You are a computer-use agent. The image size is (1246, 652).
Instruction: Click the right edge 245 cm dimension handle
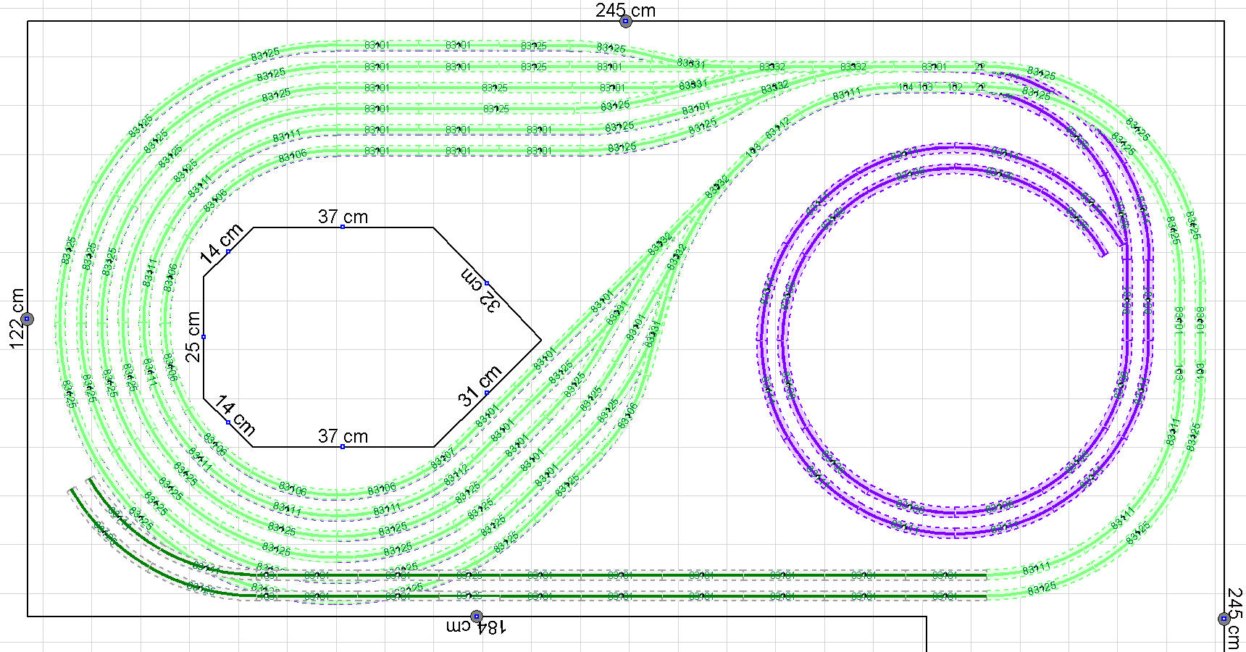[1224, 618]
